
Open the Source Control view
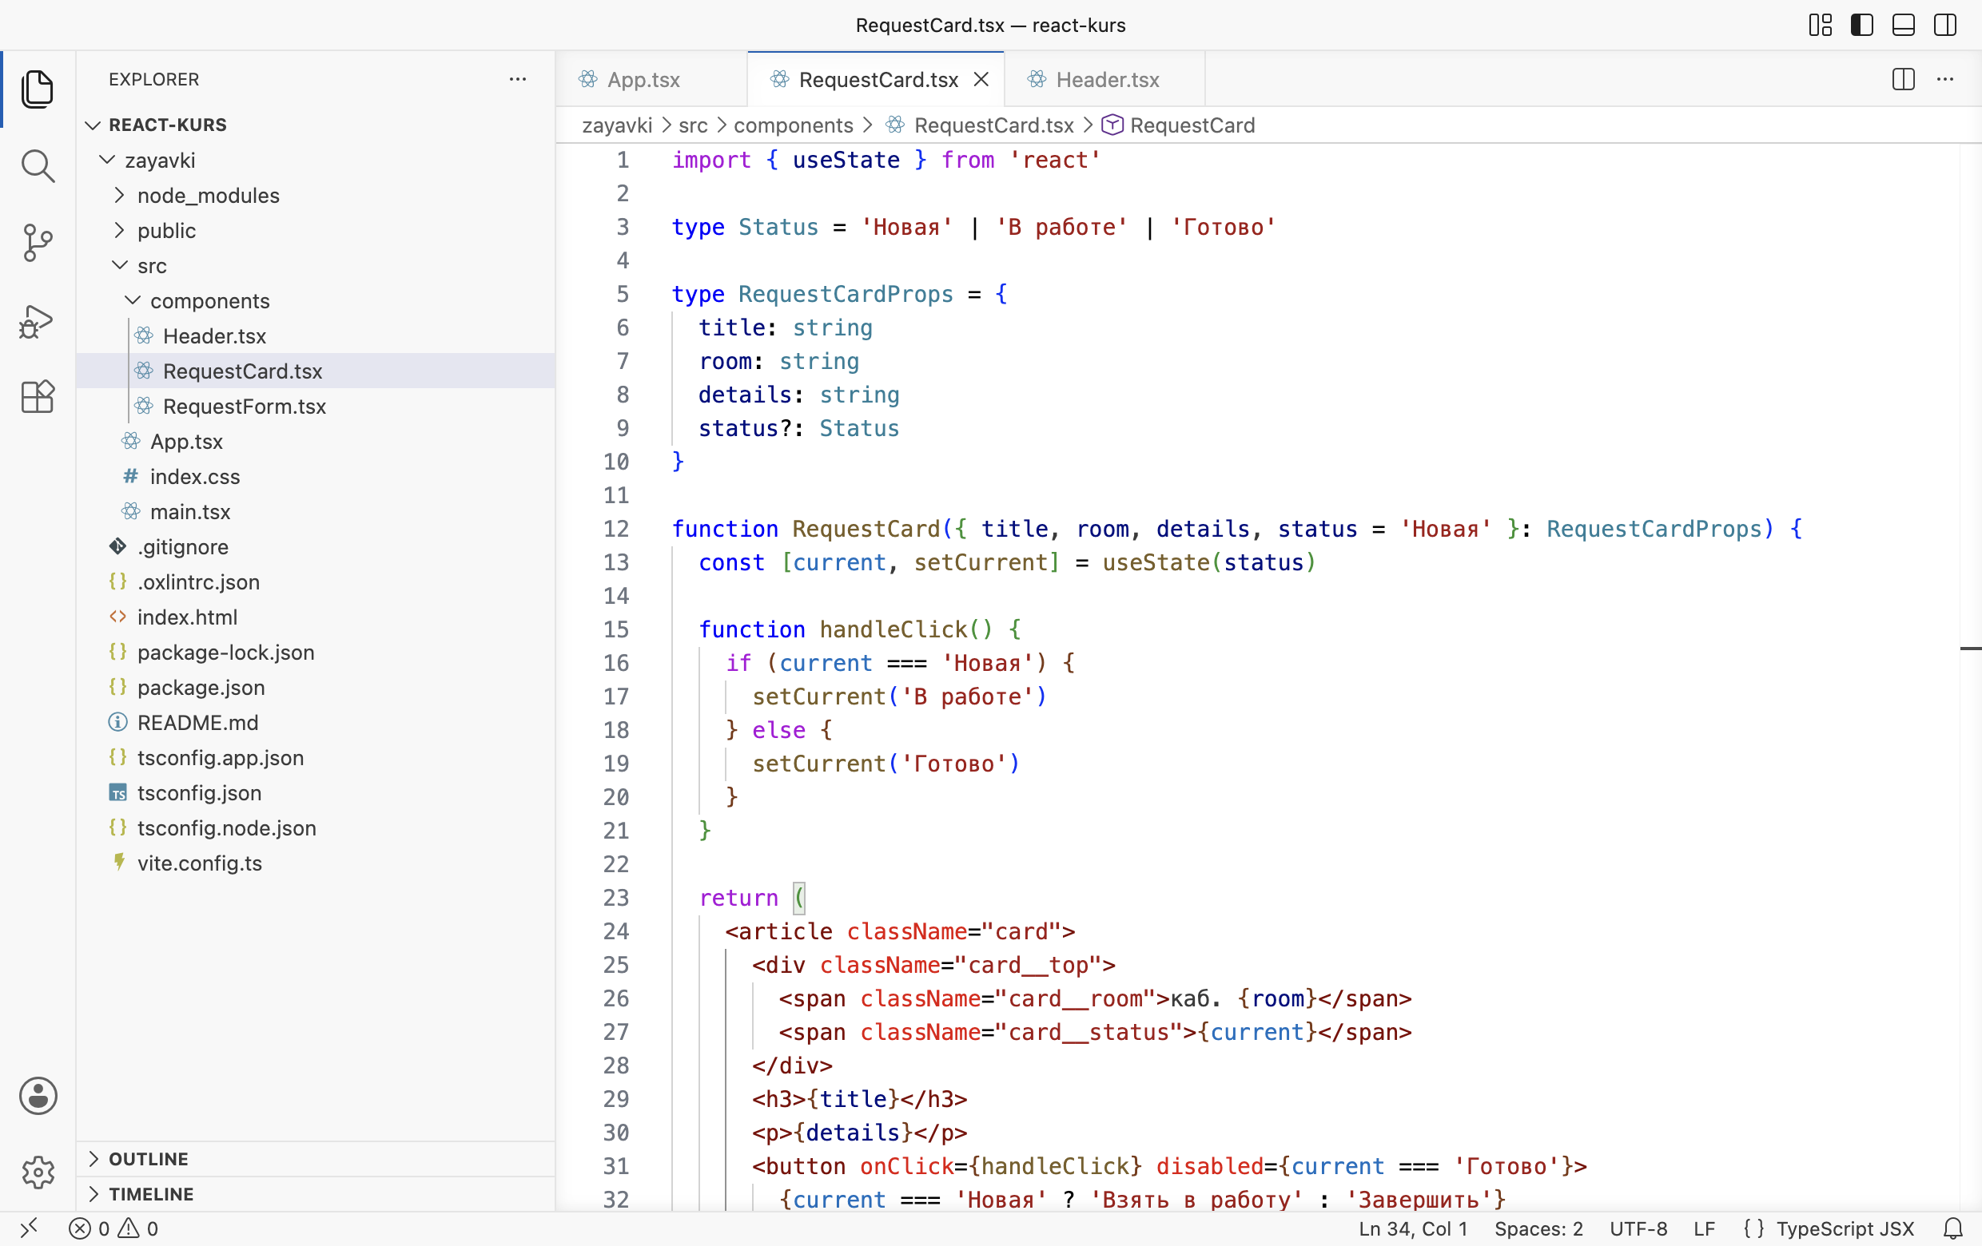(38, 243)
